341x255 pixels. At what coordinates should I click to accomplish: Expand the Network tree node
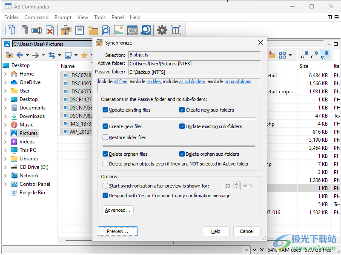[x=6, y=176]
